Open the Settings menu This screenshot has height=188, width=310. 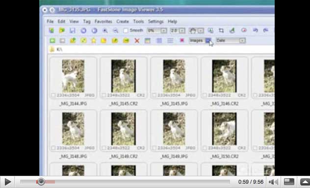pyautogui.click(x=155, y=21)
